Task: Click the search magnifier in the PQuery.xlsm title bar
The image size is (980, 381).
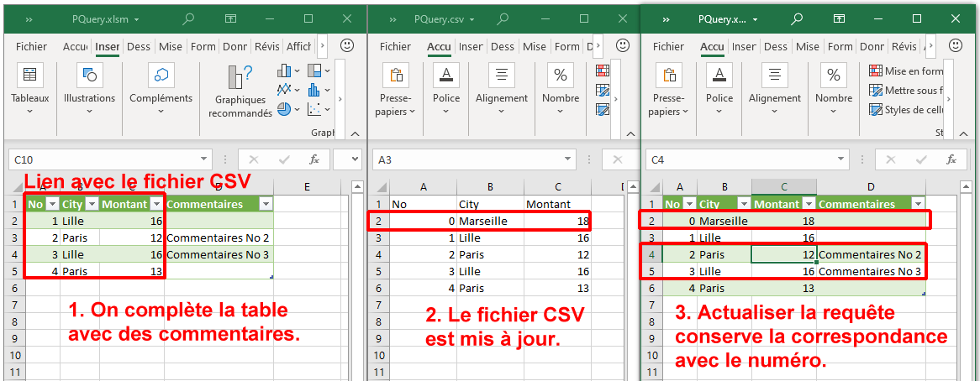Action: coord(189,18)
